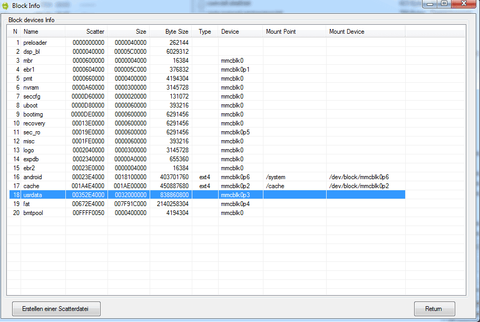Click /dev/block/mmcblk0p6 mount device cell

tap(359, 177)
